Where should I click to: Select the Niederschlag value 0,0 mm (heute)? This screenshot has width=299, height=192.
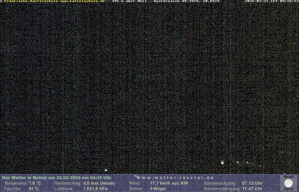[99, 183]
